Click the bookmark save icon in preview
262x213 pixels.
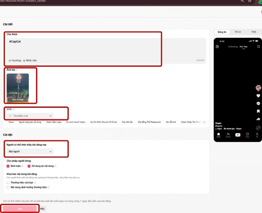(x=258, y=111)
